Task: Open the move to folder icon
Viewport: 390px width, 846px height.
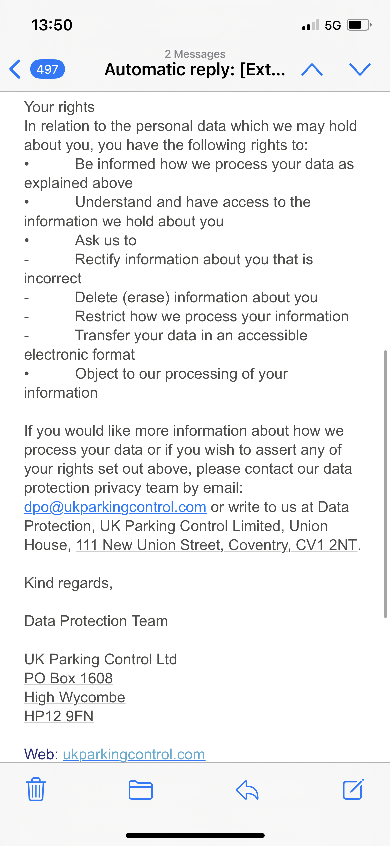Action: [x=141, y=790]
